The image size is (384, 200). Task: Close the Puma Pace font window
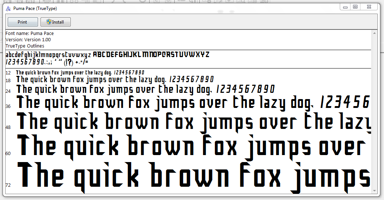[x=369, y=7]
